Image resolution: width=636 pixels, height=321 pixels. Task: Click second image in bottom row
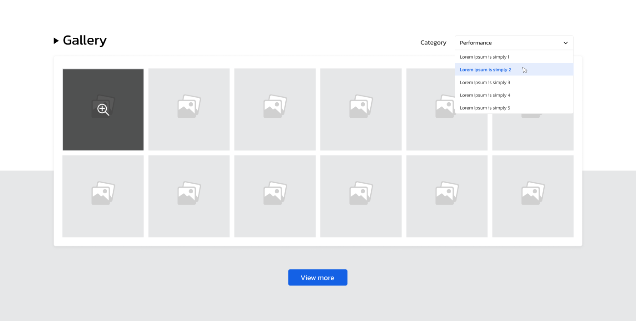tap(189, 196)
